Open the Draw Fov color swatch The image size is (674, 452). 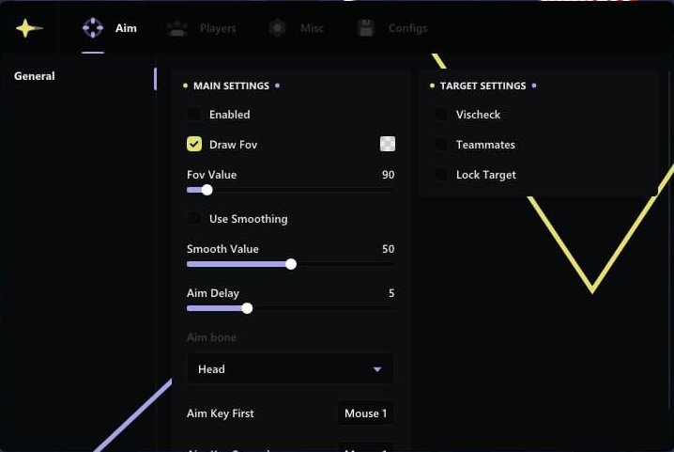[388, 144]
